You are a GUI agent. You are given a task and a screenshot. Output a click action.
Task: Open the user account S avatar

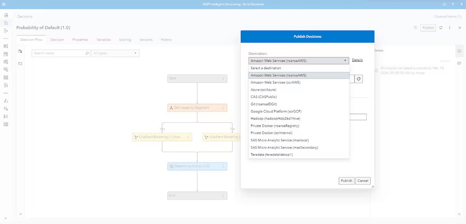461,4
